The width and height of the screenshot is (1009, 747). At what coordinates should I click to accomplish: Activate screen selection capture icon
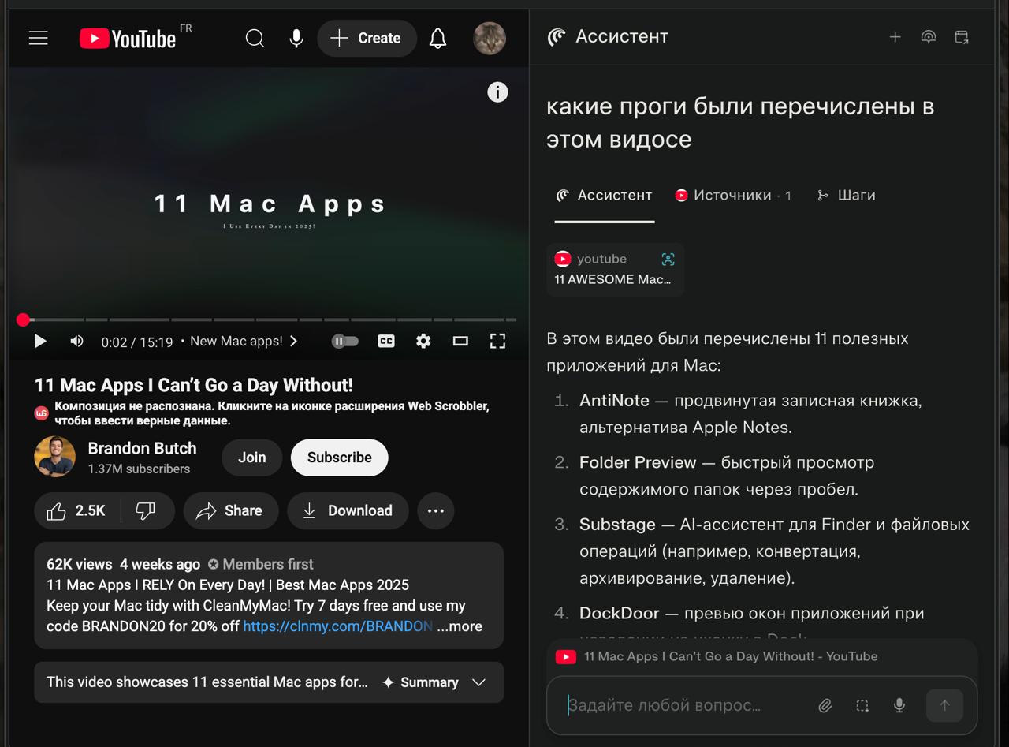(862, 706)
